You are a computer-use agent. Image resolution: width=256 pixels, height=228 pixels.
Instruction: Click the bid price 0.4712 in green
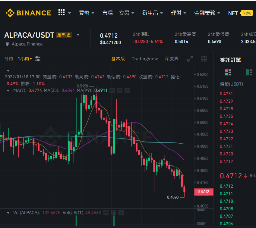pyautogui.click(x=226, y=186)
